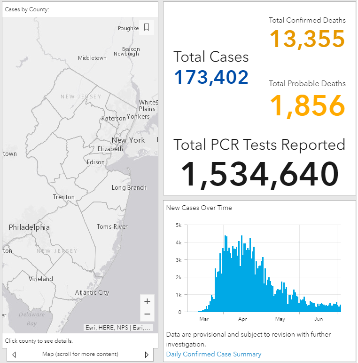Click Paterson on the map

click(113, 118)
